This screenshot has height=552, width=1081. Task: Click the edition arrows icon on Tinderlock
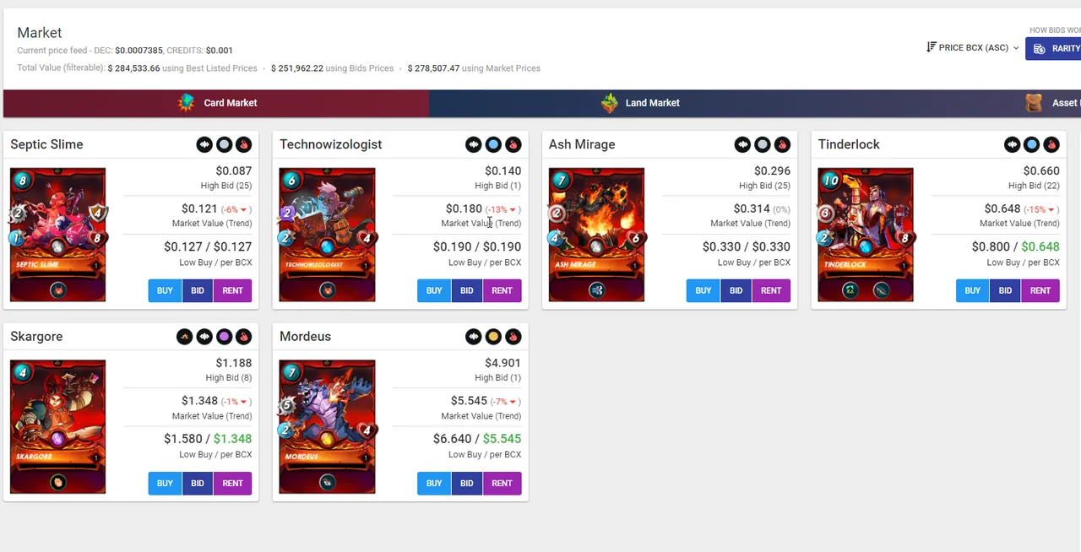tap(1012, 144)
